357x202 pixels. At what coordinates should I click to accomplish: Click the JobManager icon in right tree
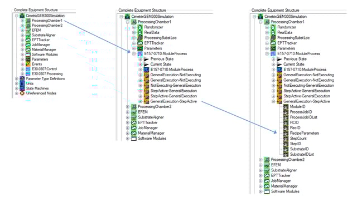[x=267, y=181]
